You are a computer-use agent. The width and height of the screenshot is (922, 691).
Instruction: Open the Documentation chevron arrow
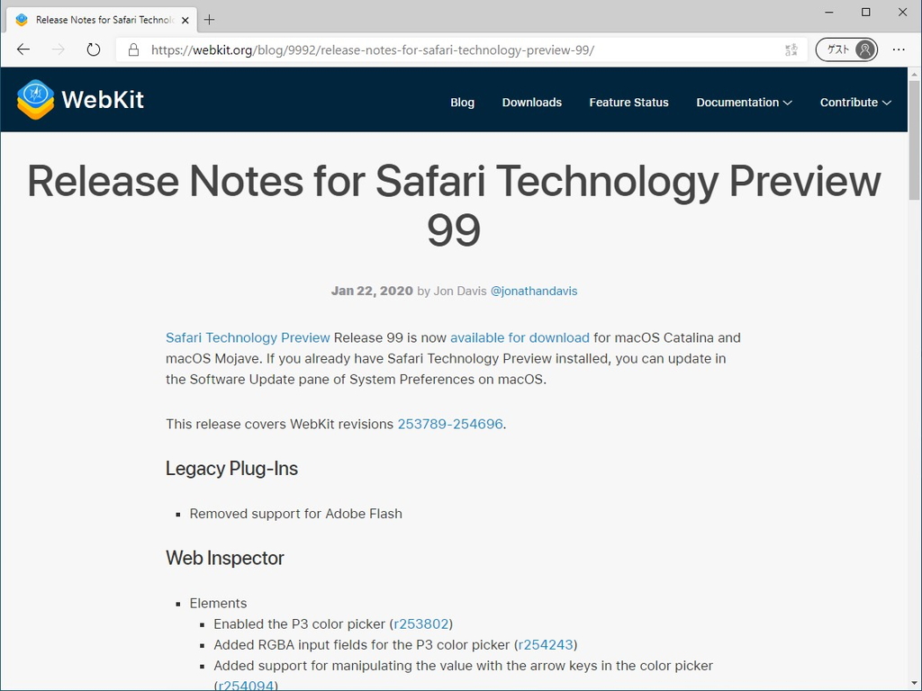789,103
